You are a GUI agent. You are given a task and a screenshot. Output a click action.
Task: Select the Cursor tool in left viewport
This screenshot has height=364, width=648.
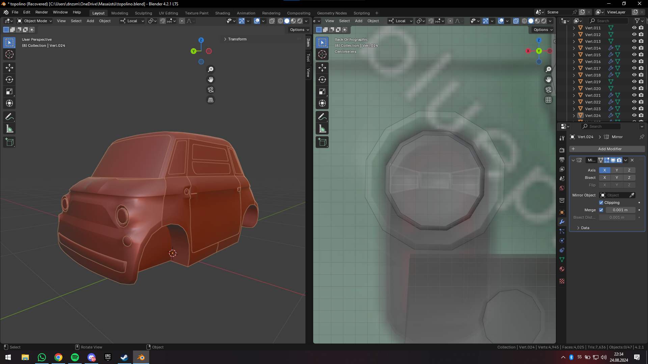[9, 54]
